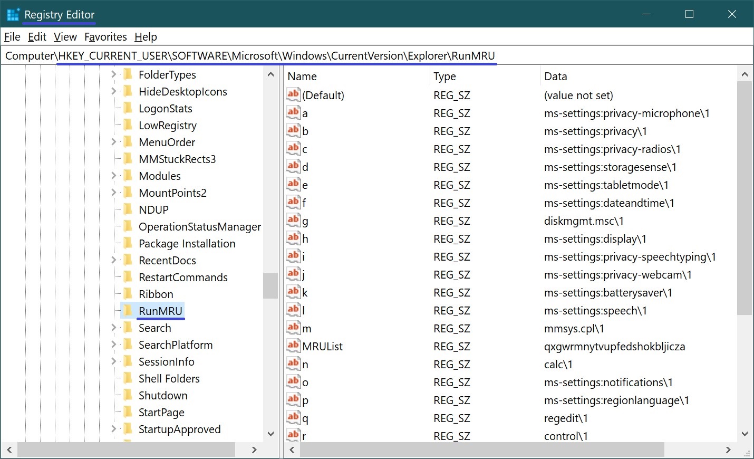754x459 pixels.
Task: Click the folder icon of RecentDocs key
Action: [128, 260]
